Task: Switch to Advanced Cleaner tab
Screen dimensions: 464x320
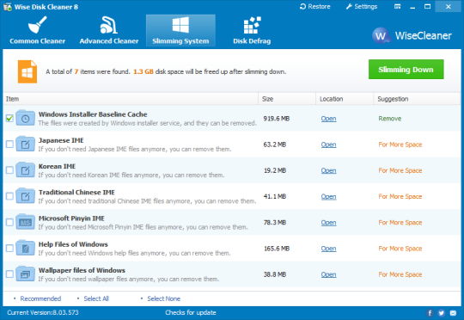Action: coord(109,30)
